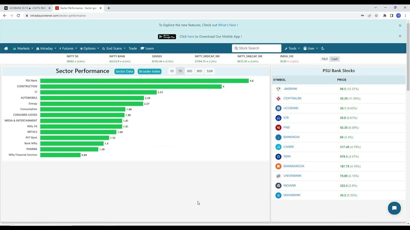Viewport: 410px width, 230px height.
Task: Click the Home icon in navbar
Action: pos(6,49)
